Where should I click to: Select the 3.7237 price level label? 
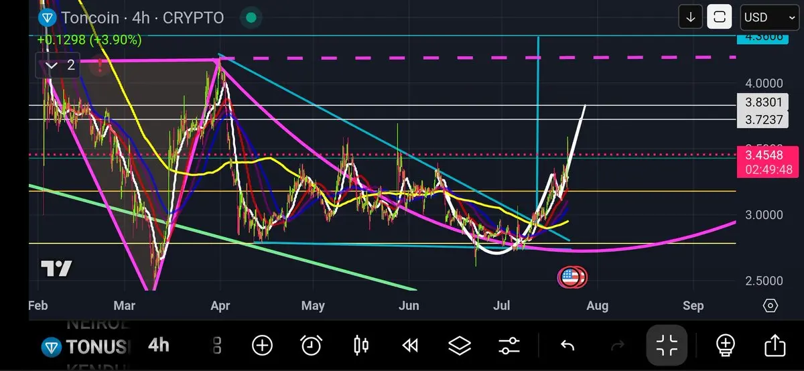click(764, 120)
